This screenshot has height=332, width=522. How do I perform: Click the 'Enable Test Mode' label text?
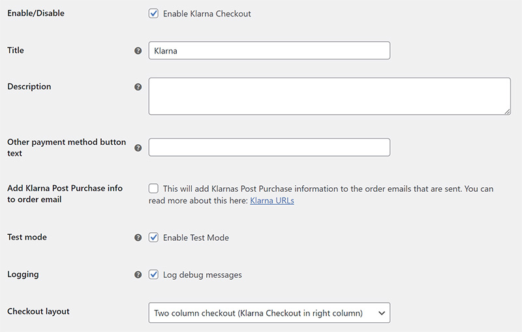[x=196, y=237]
